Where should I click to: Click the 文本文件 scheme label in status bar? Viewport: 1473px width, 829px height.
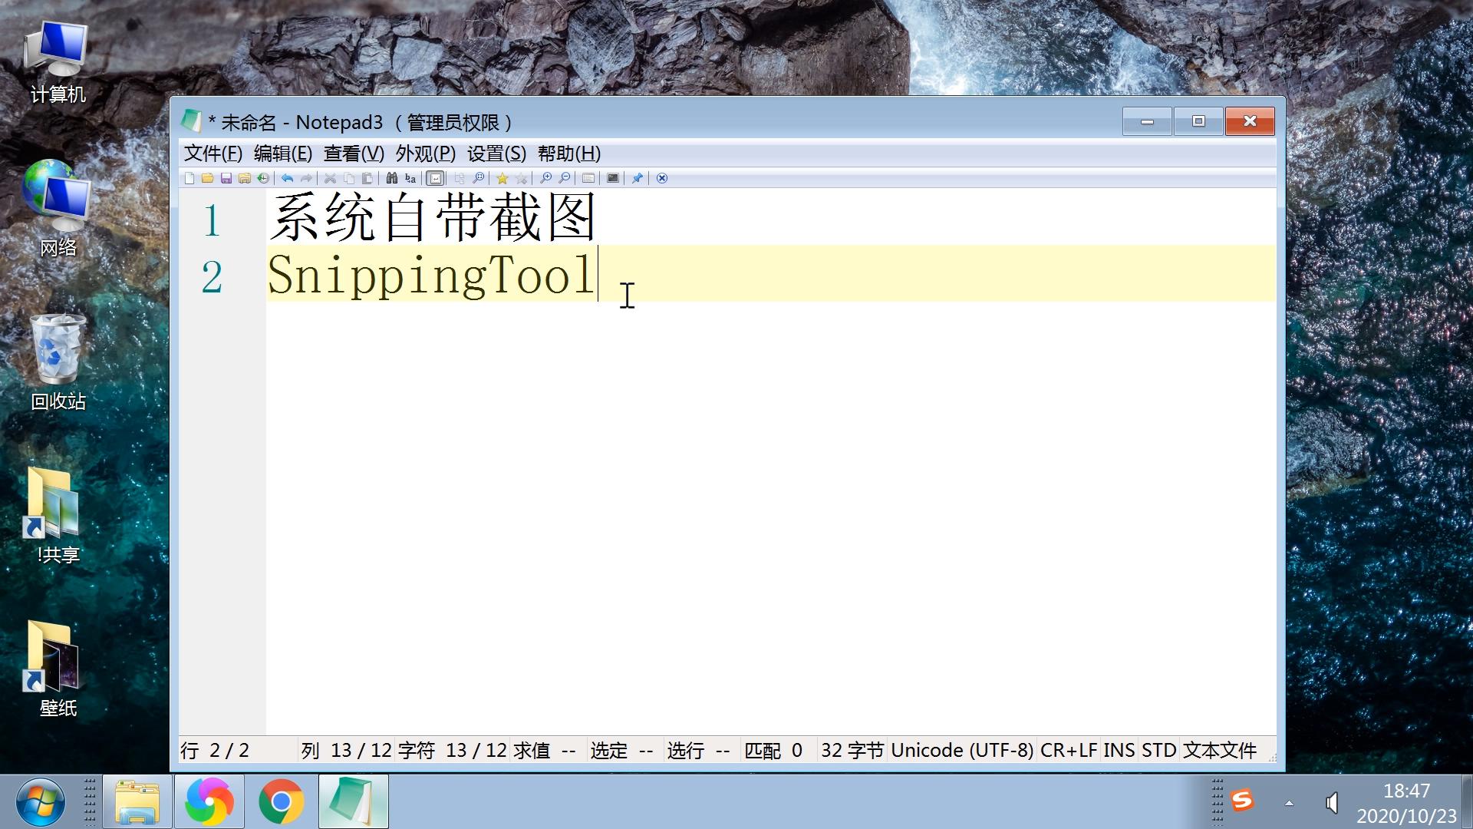coord(1219,750)
